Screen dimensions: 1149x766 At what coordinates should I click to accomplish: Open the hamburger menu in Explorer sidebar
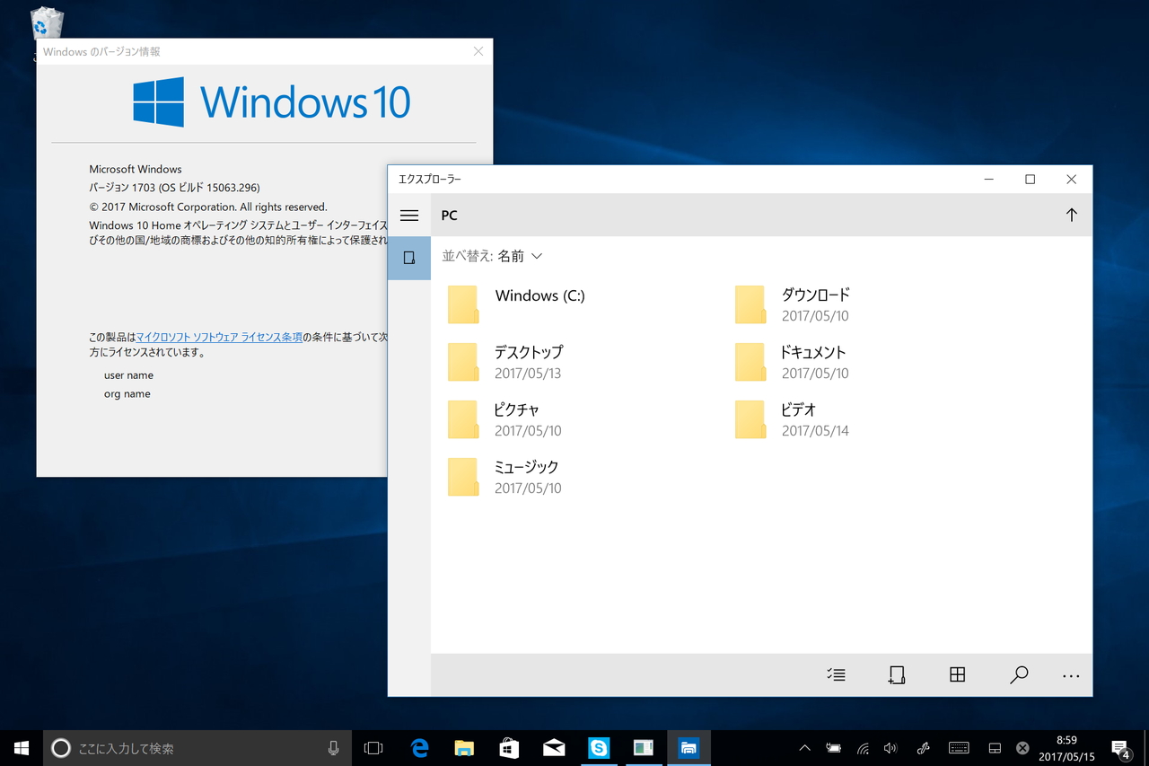[409, 216]
